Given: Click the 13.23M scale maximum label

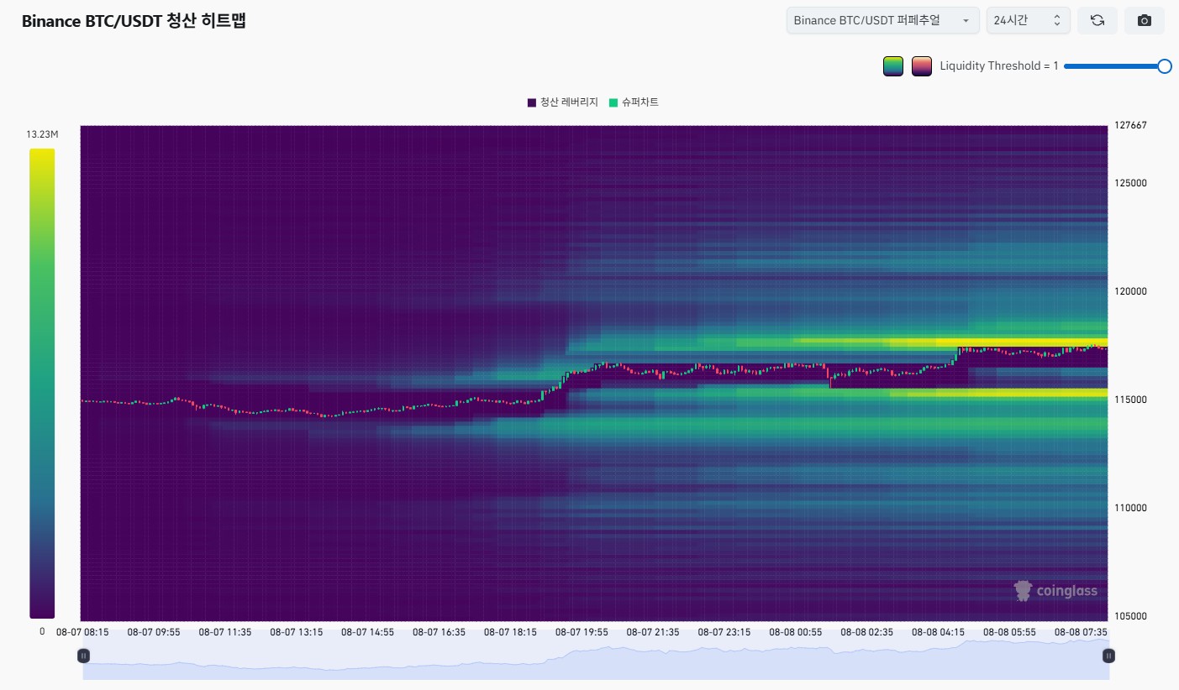Looking at the screenshot, I should point(42,134).
